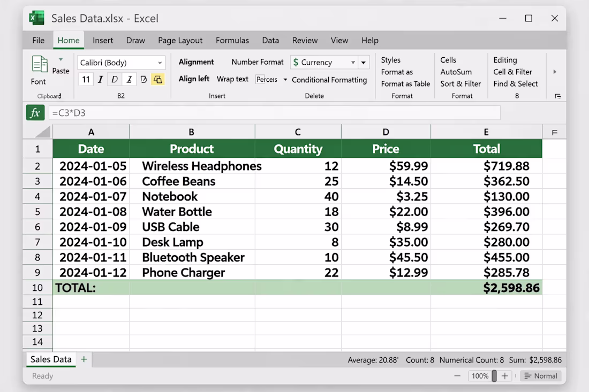Click the Wireless Headphones cell
The image size is (589, 392).
(x=192, y=166)
